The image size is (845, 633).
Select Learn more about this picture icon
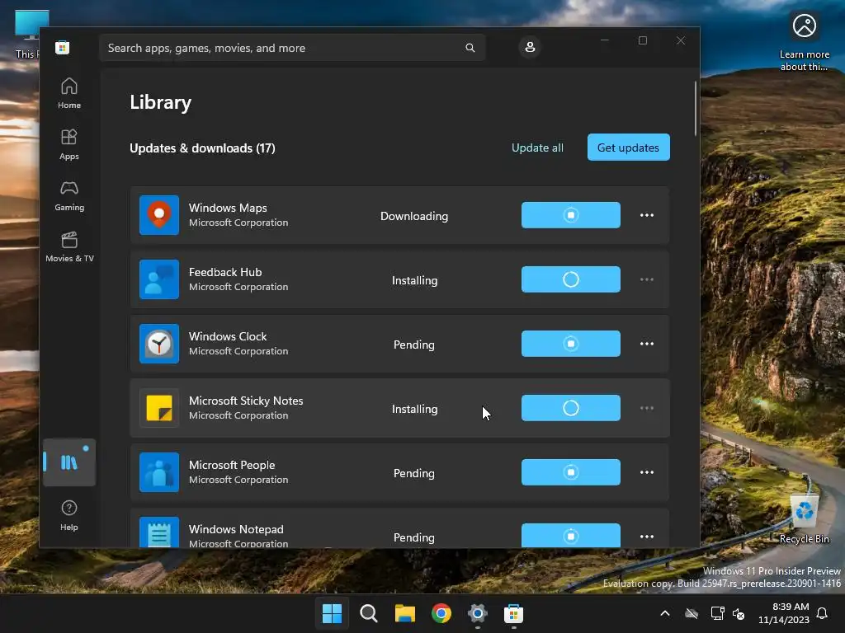[x=804, y=42]
